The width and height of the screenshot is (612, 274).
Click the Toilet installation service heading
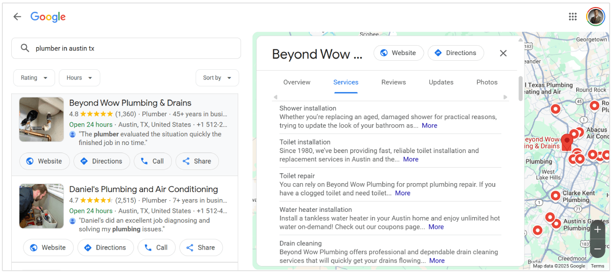tap(305, 142)
